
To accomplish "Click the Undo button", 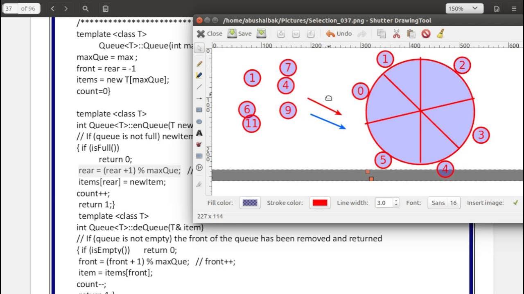I will (x=339, y=33).
